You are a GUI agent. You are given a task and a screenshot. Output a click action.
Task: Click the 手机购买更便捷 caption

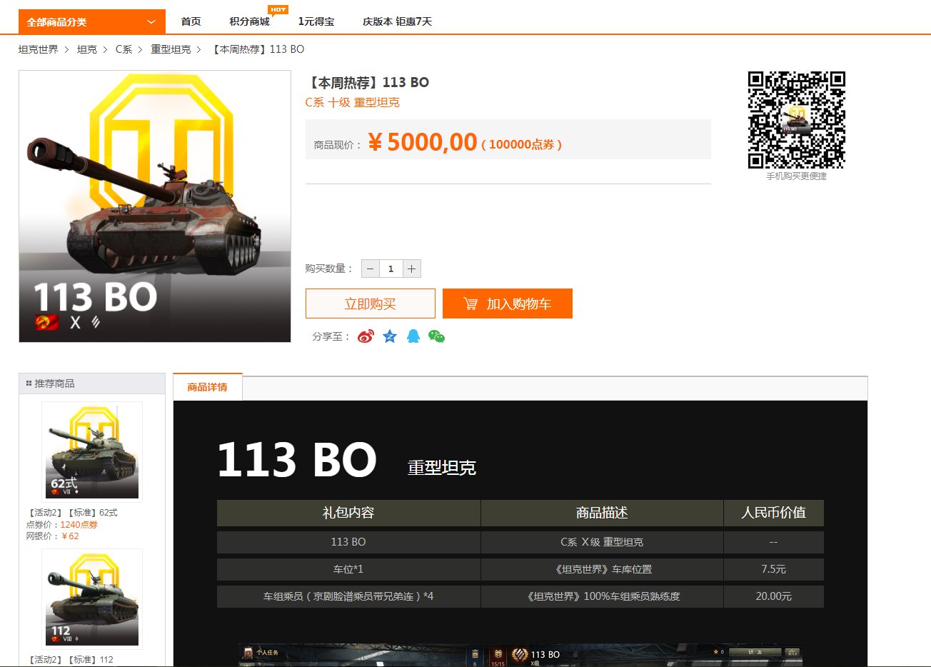797,176
